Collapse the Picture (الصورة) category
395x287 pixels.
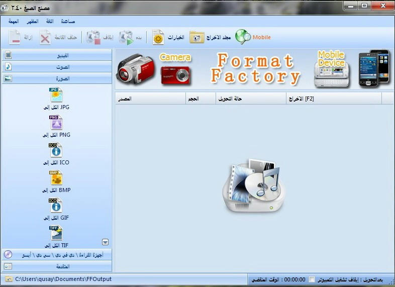tap(57, 78)
